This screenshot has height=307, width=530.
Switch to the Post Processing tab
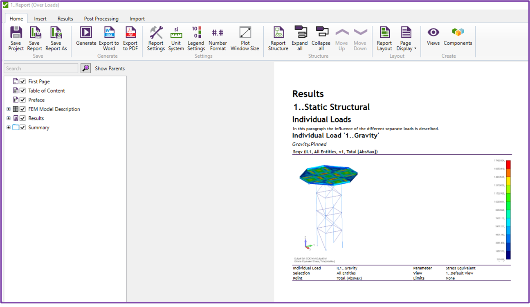(x=101, y=18)
